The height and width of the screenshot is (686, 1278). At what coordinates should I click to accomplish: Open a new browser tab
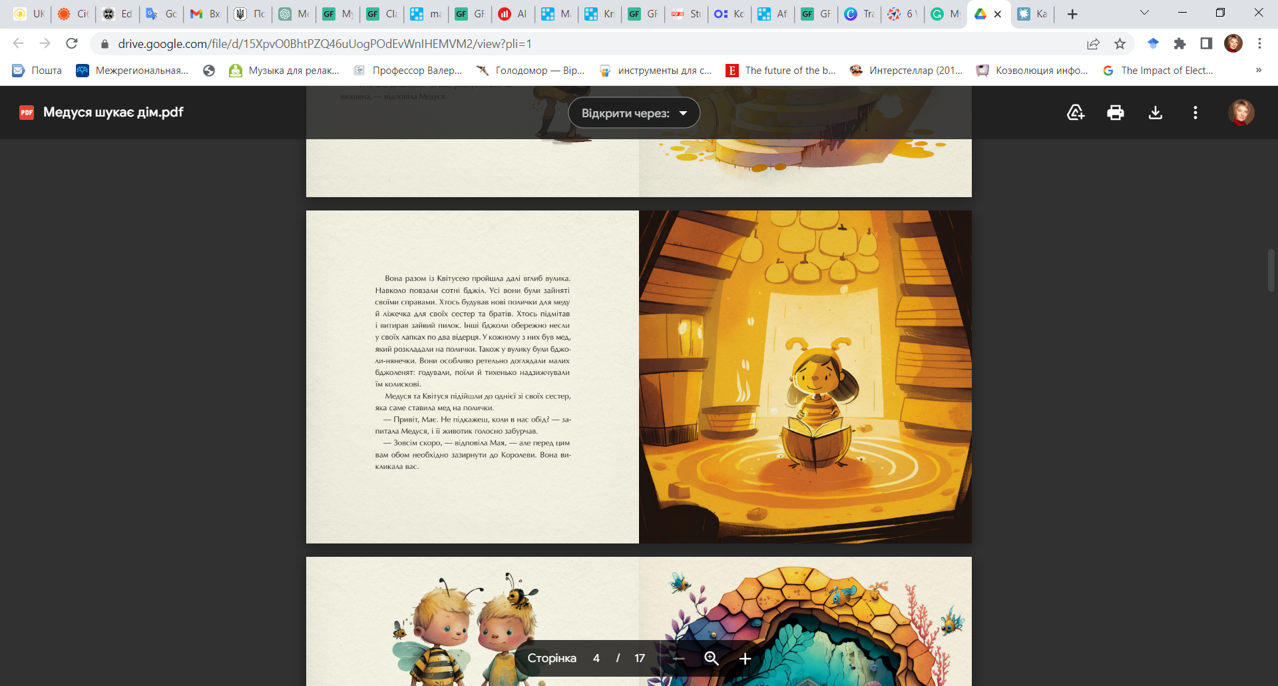(x=1072, y=14)
